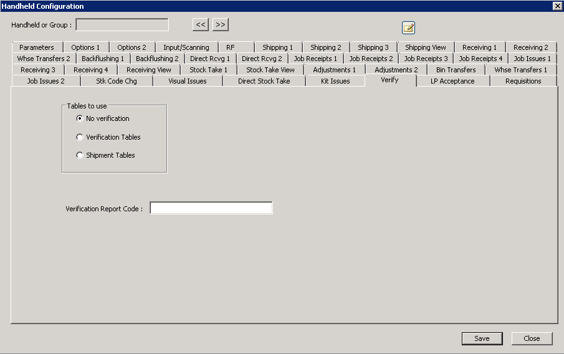Click the Verification Report Code field
The image size is (564, 354).
click(x=211, y=208)
